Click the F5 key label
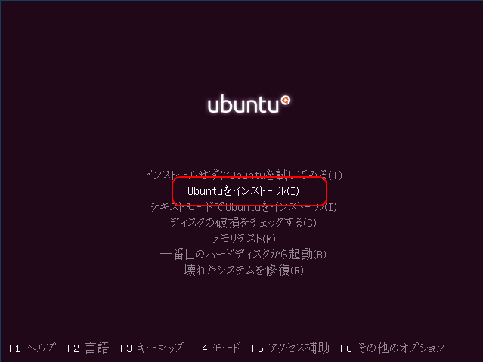This screenshot has width=483, height=362. point(258,348)
